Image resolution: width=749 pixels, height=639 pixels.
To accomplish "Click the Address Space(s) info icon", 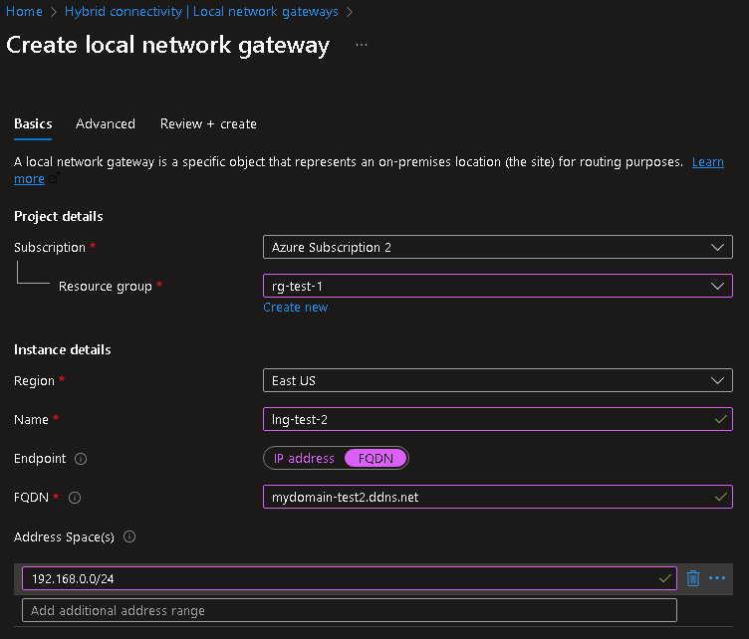I will tap(129, 537).
